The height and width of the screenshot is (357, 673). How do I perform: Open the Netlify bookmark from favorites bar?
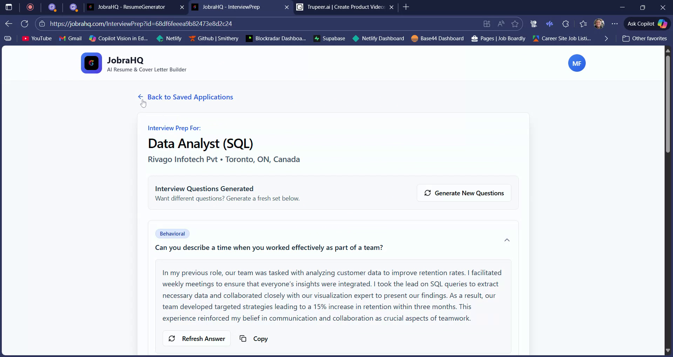pos(169,38)
